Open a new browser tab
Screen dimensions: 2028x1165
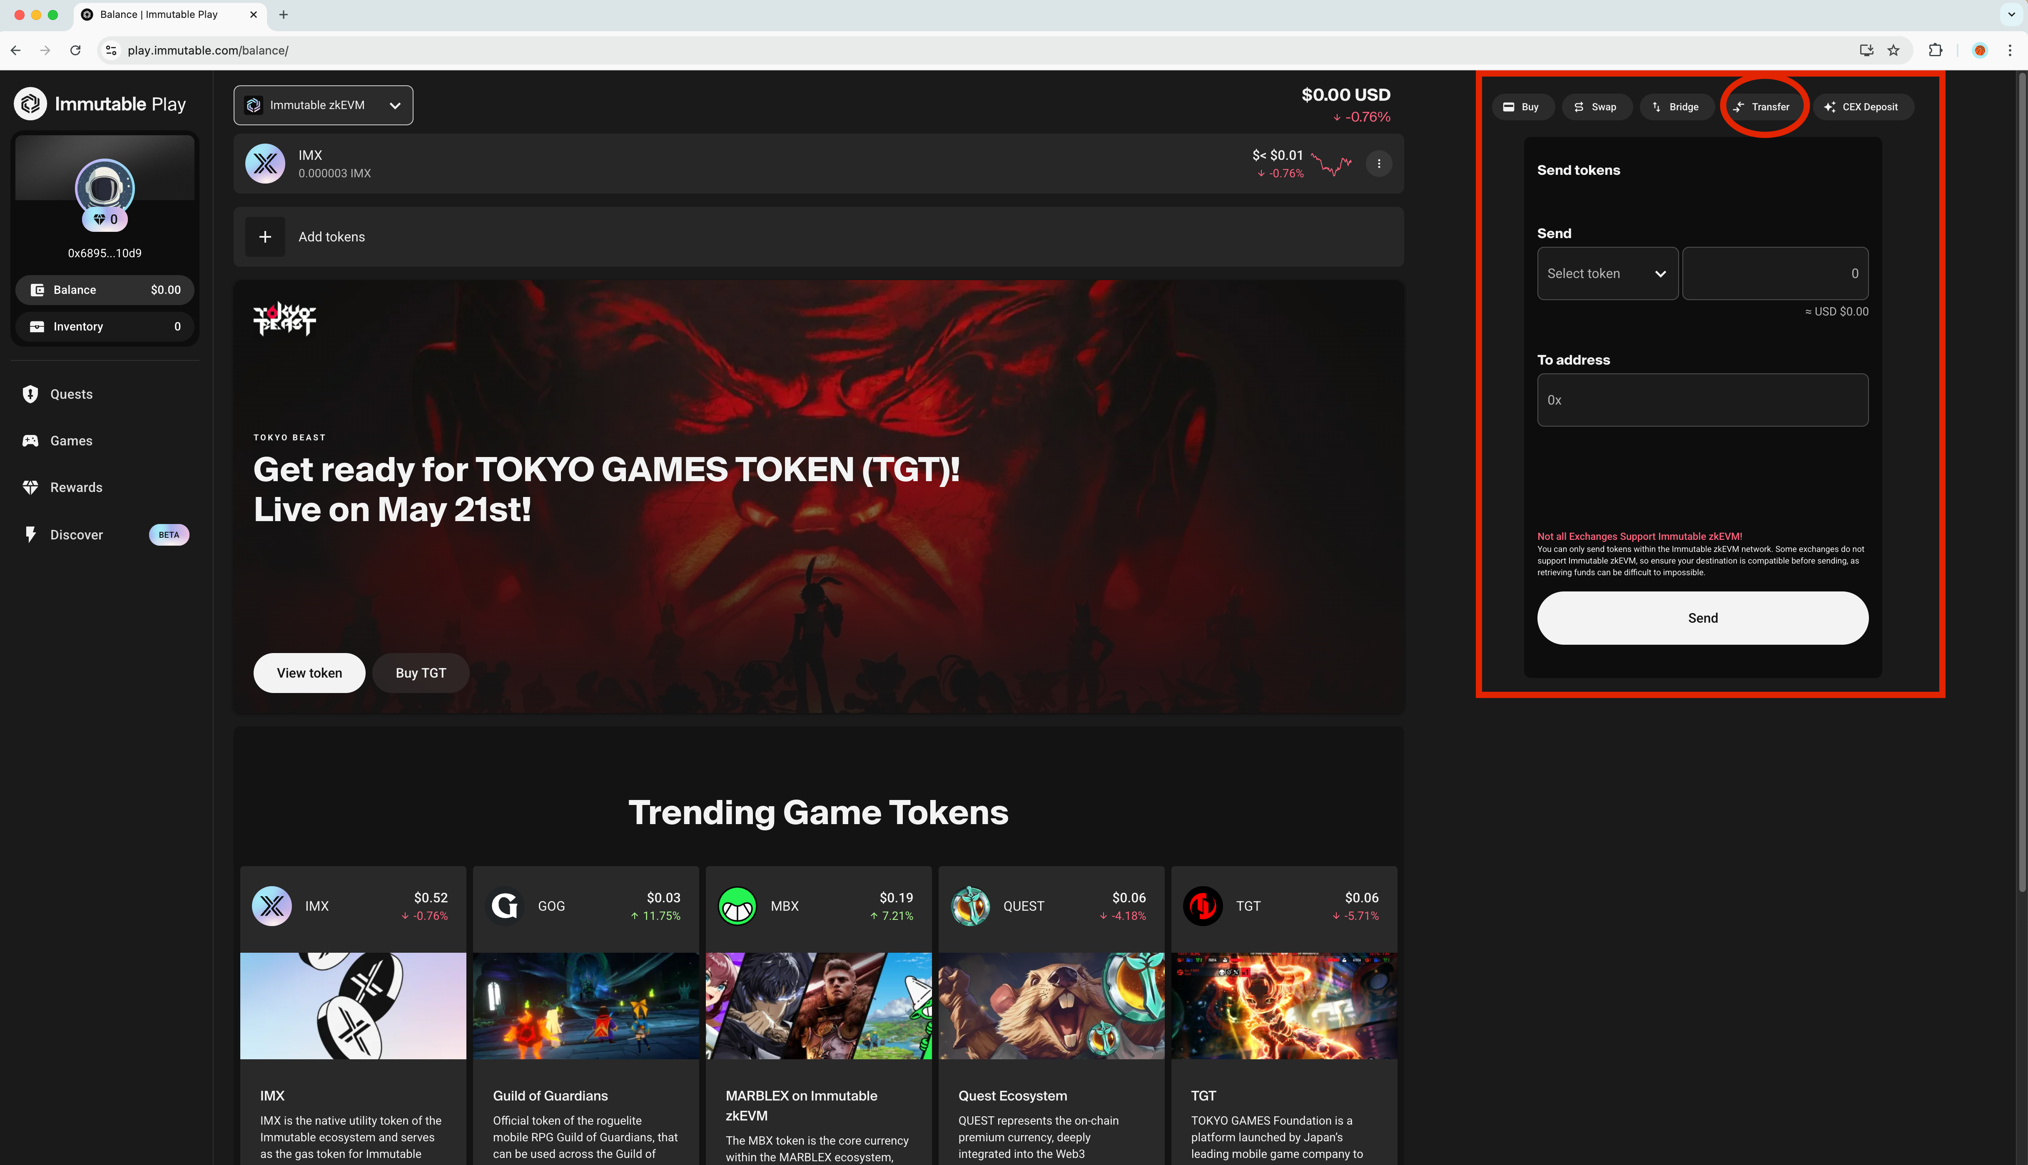283,15
